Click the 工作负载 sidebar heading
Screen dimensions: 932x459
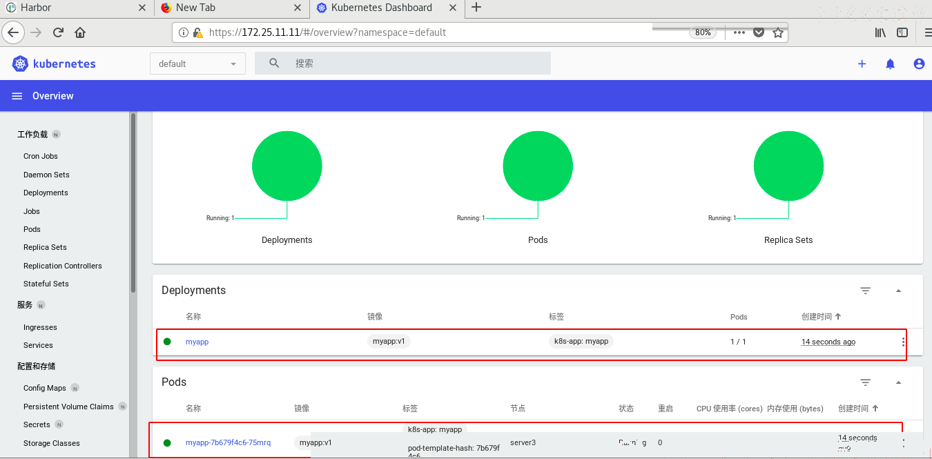(32, 135)
